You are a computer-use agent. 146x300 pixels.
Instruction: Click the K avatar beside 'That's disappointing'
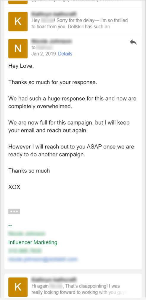pyautogui.click(x=18, y=287)
